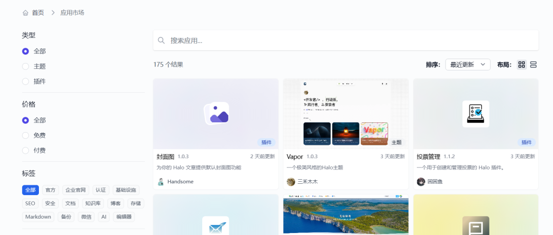Click 应用市场 breadcrumb item
Screen dimensions: 553x235
coord(72,13)
